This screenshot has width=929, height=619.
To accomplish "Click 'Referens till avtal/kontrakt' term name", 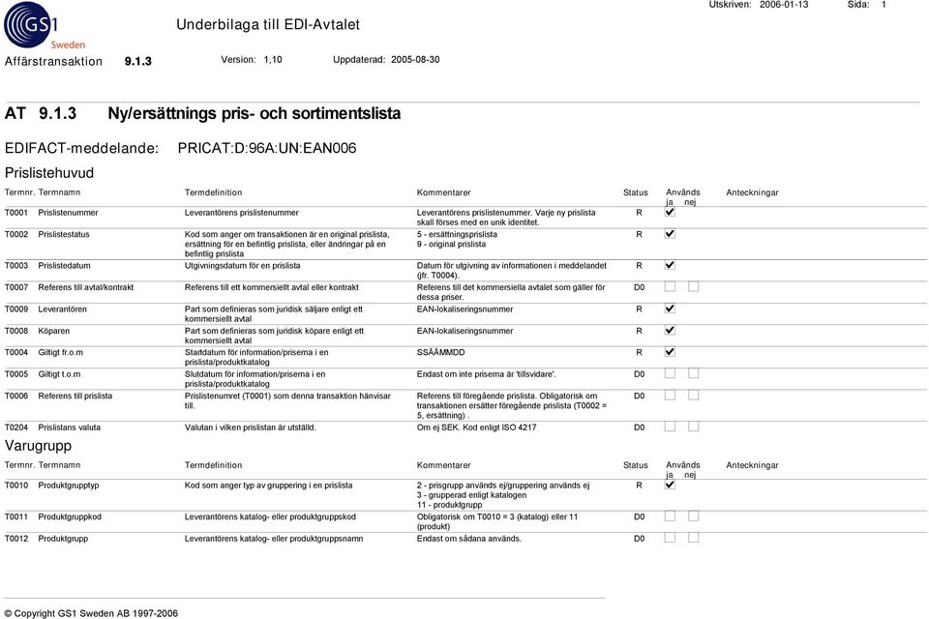I will tap(86, 287).
